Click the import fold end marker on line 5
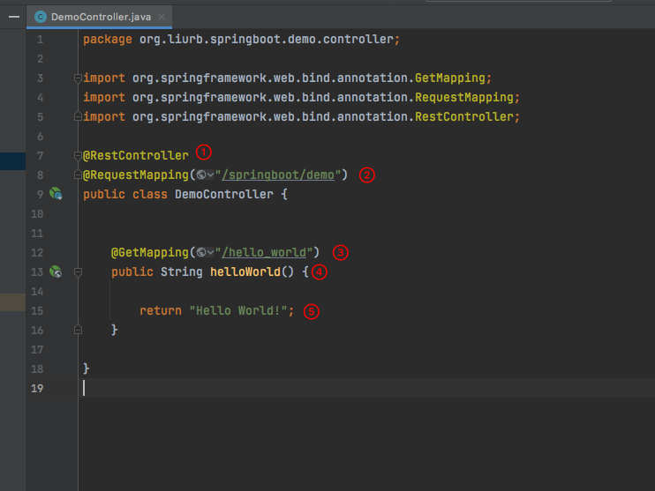 click(x=78, y=117)
